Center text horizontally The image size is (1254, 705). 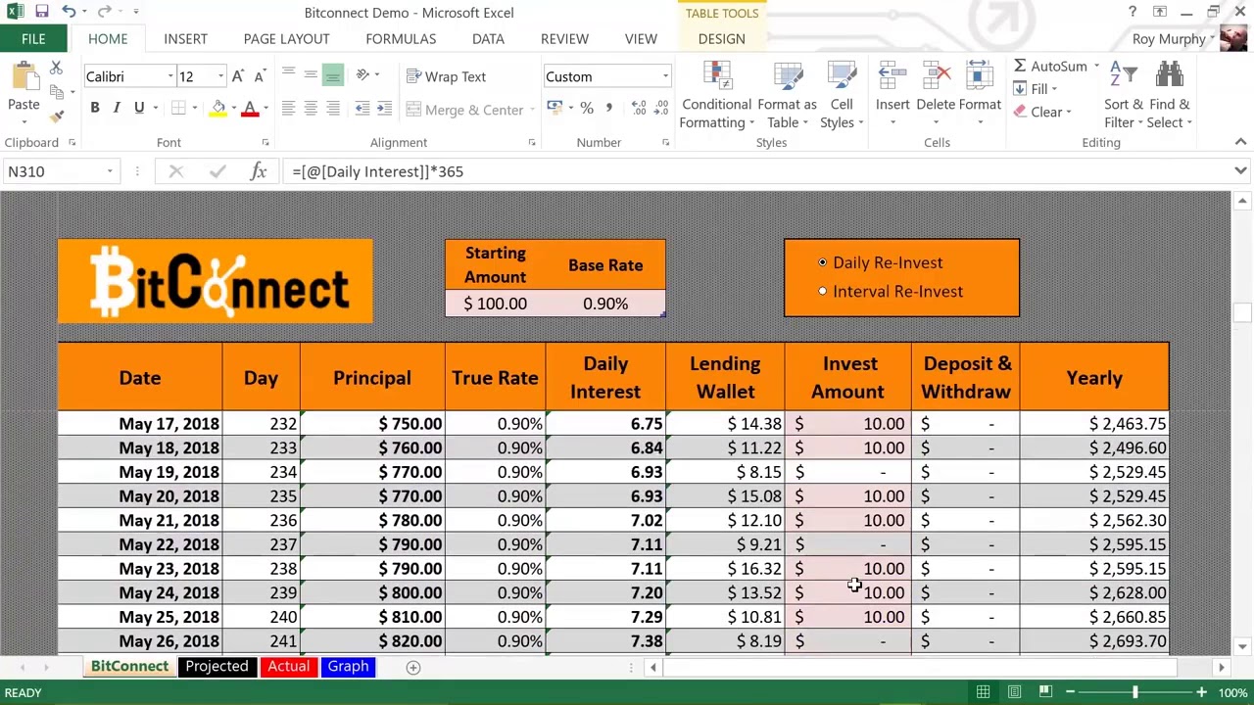pyautogui.click(x=311, y=109)
